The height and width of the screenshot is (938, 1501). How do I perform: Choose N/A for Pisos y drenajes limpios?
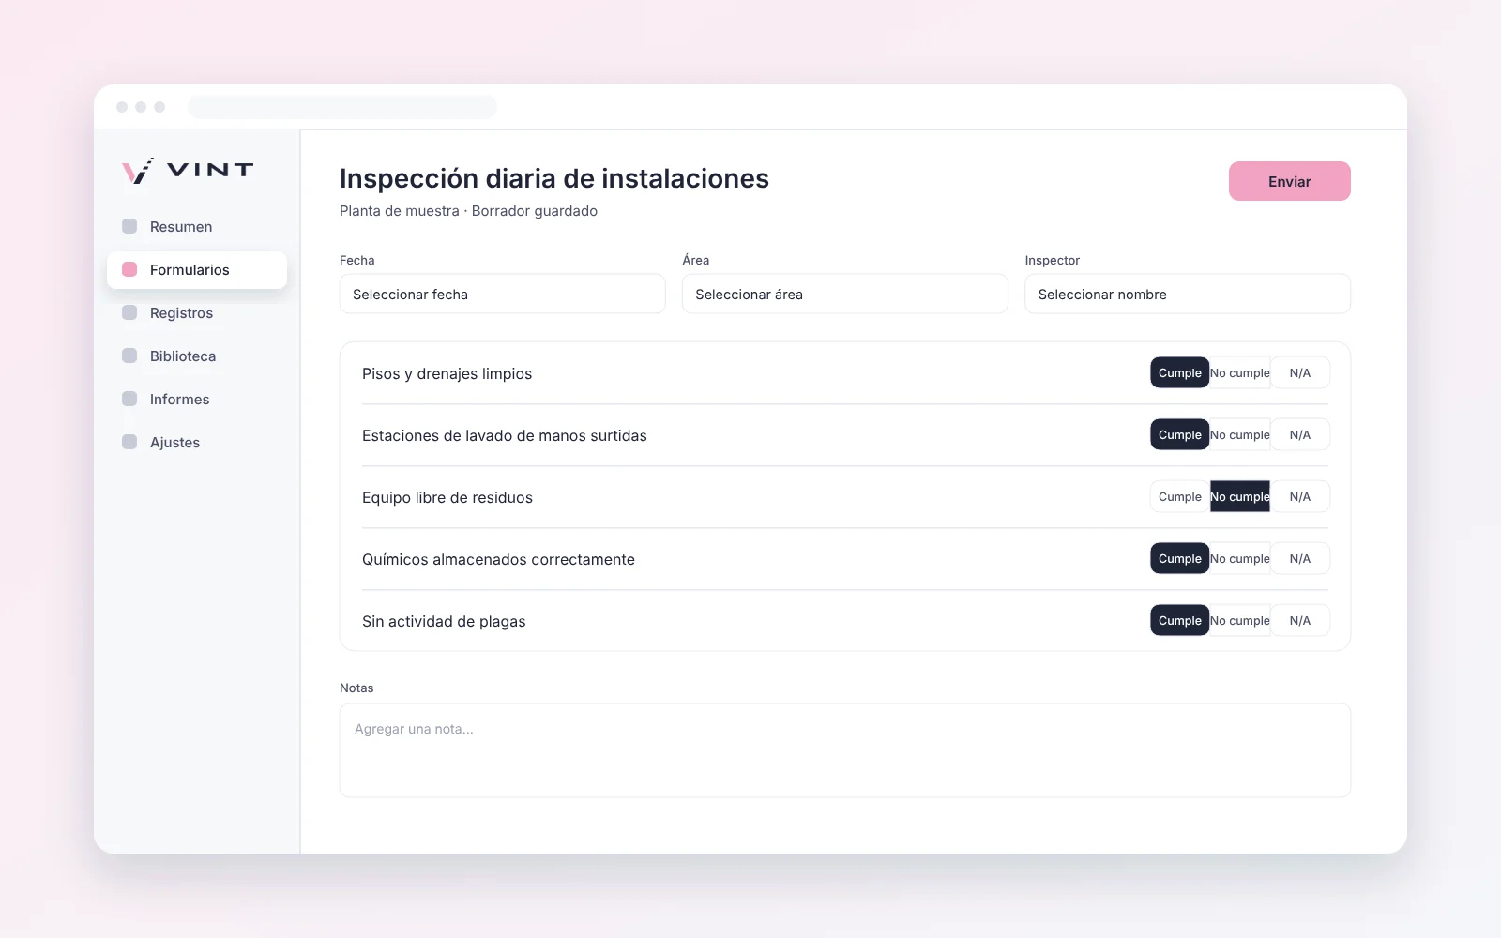(x=1300, y=372)
